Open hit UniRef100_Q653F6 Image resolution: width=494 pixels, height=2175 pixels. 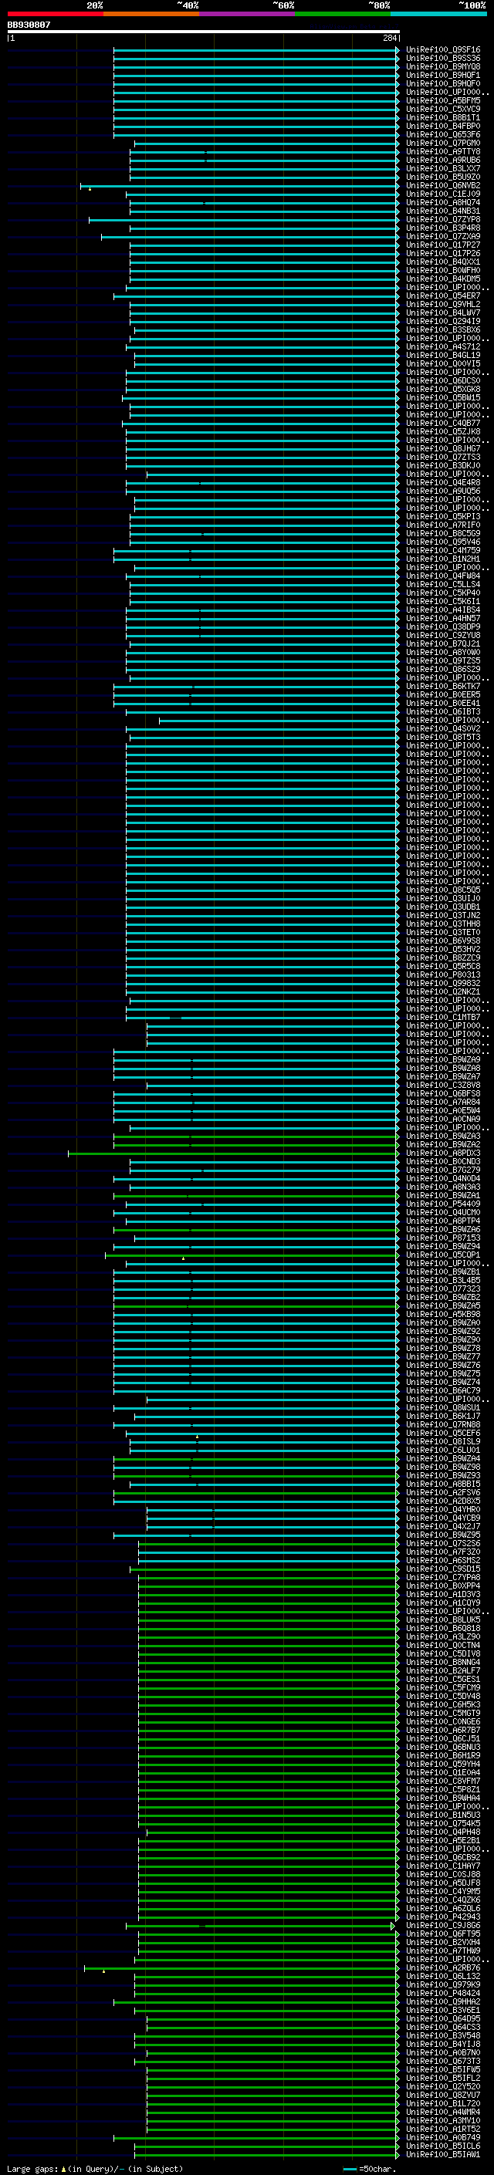point(443,134)
